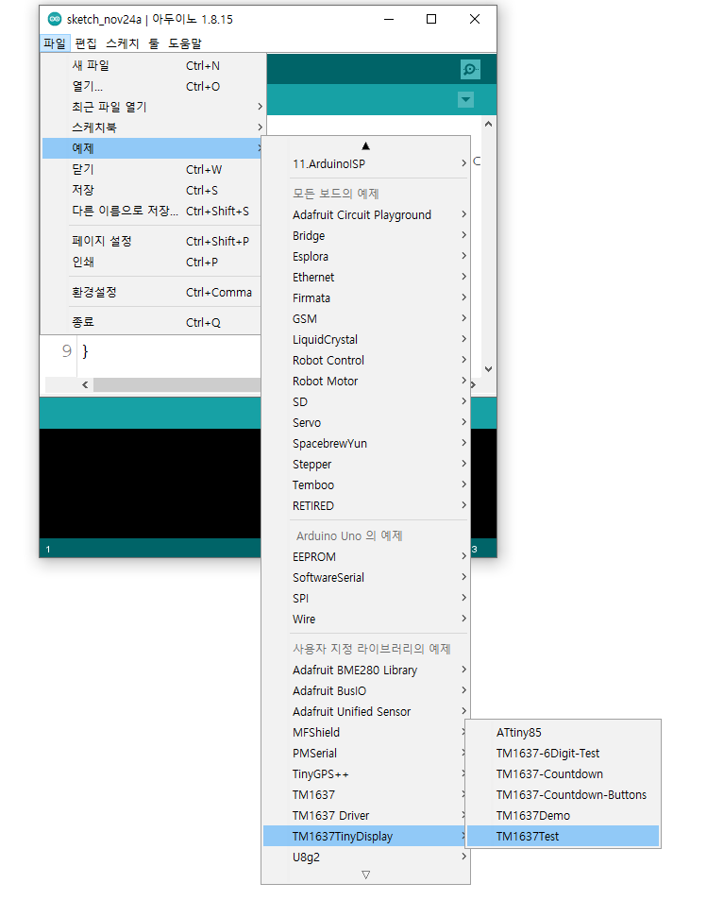Click editor vertical scrollbar down arrow
The height and width of the screenshot is (900, 707).
[x=488, y=369]
